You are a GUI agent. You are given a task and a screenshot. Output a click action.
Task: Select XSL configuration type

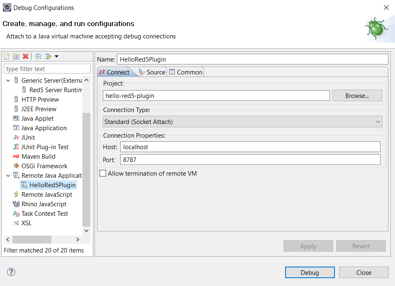(x=27, y=223)
